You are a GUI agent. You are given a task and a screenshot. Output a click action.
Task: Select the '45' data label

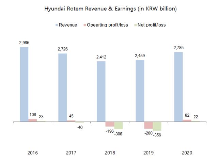(71, 116)
